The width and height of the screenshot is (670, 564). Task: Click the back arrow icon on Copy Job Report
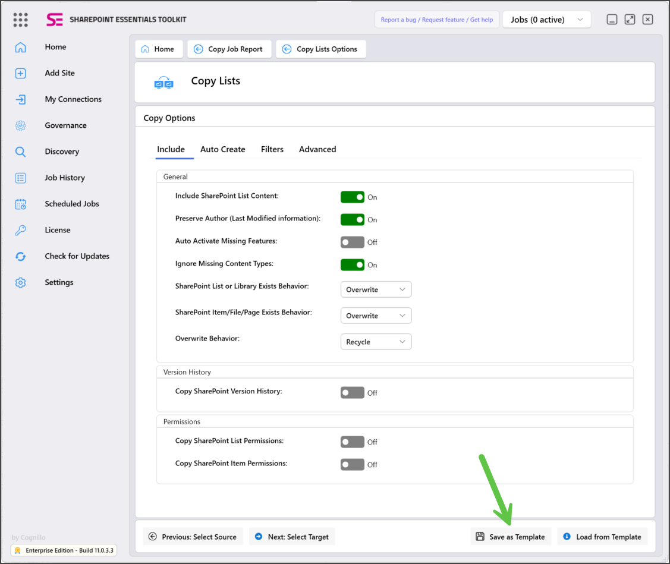pyautogui.click(x=199, y=49)
